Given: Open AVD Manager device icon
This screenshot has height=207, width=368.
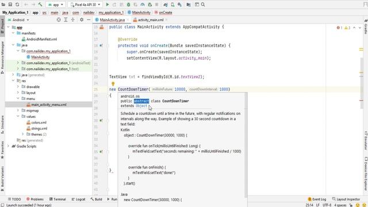Looking at the screenshot, I should [172, 5].
